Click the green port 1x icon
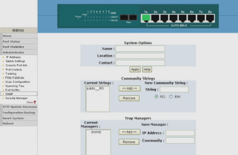The height and width of the screenshot is (155, 238). (x=146, y=18)
